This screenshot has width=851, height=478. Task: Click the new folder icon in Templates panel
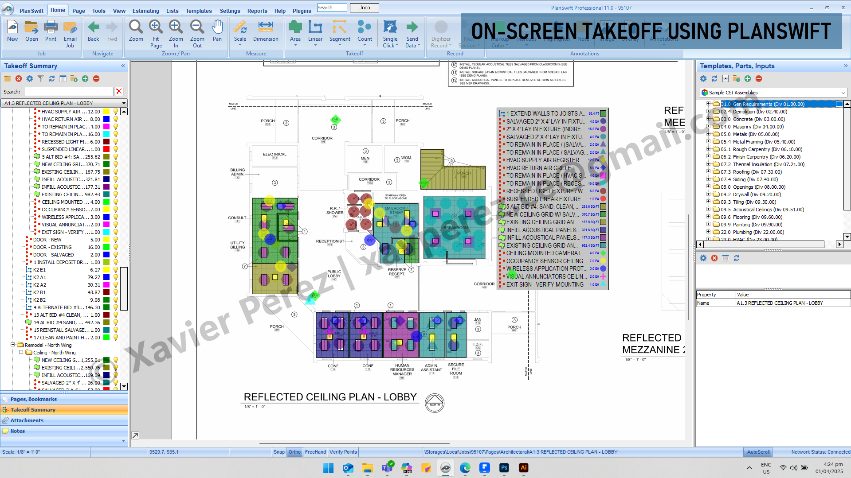[737, 78]
